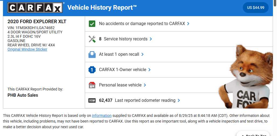Click the blue open recall icon
Screen dimensions: 277x136
(x=92, y=54)
